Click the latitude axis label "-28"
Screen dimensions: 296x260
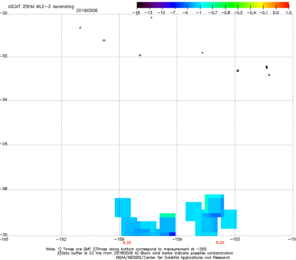[x=4, y=189]
